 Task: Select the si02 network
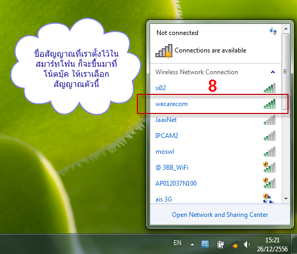[215, 88]
